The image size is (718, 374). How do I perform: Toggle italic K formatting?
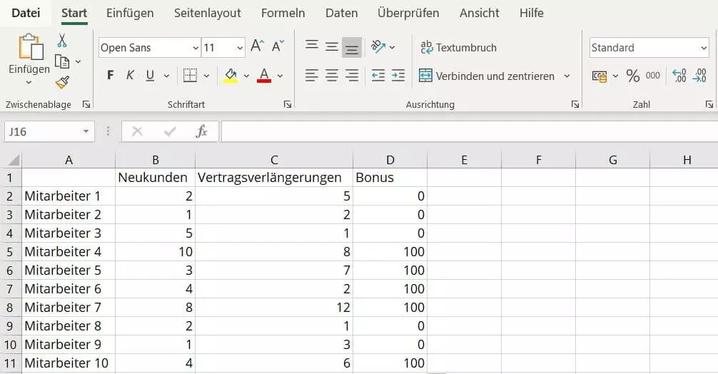point(130,75)
